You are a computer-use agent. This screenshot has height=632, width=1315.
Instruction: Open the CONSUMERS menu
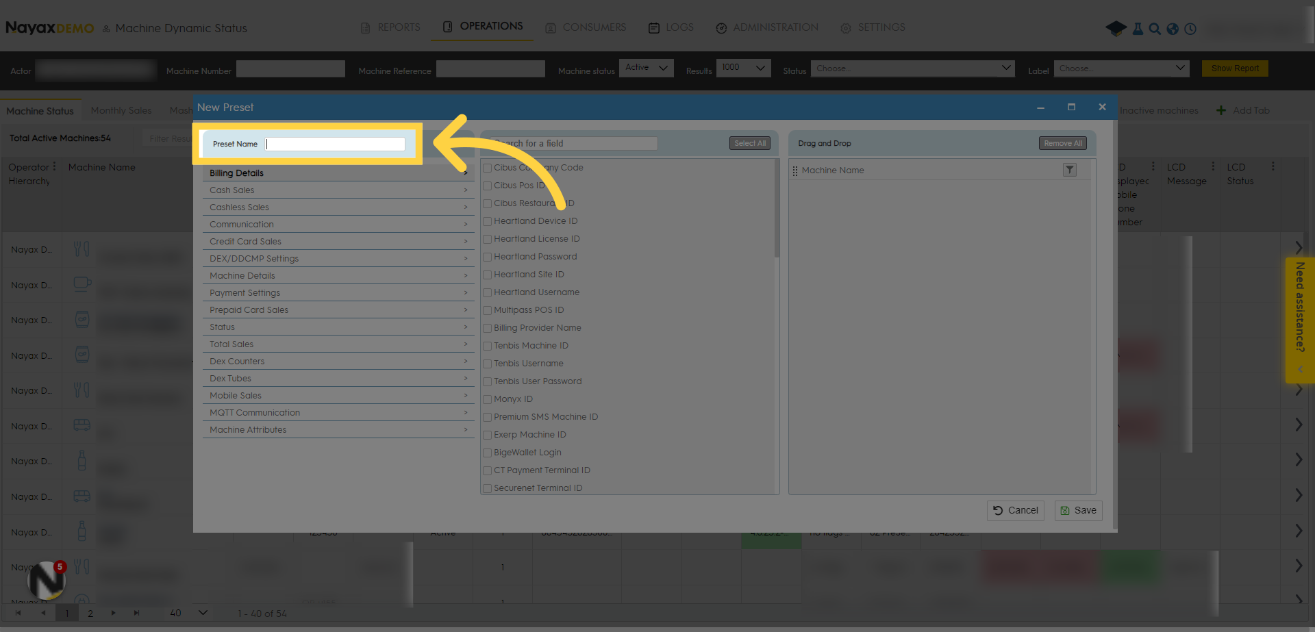coord(586,27)
